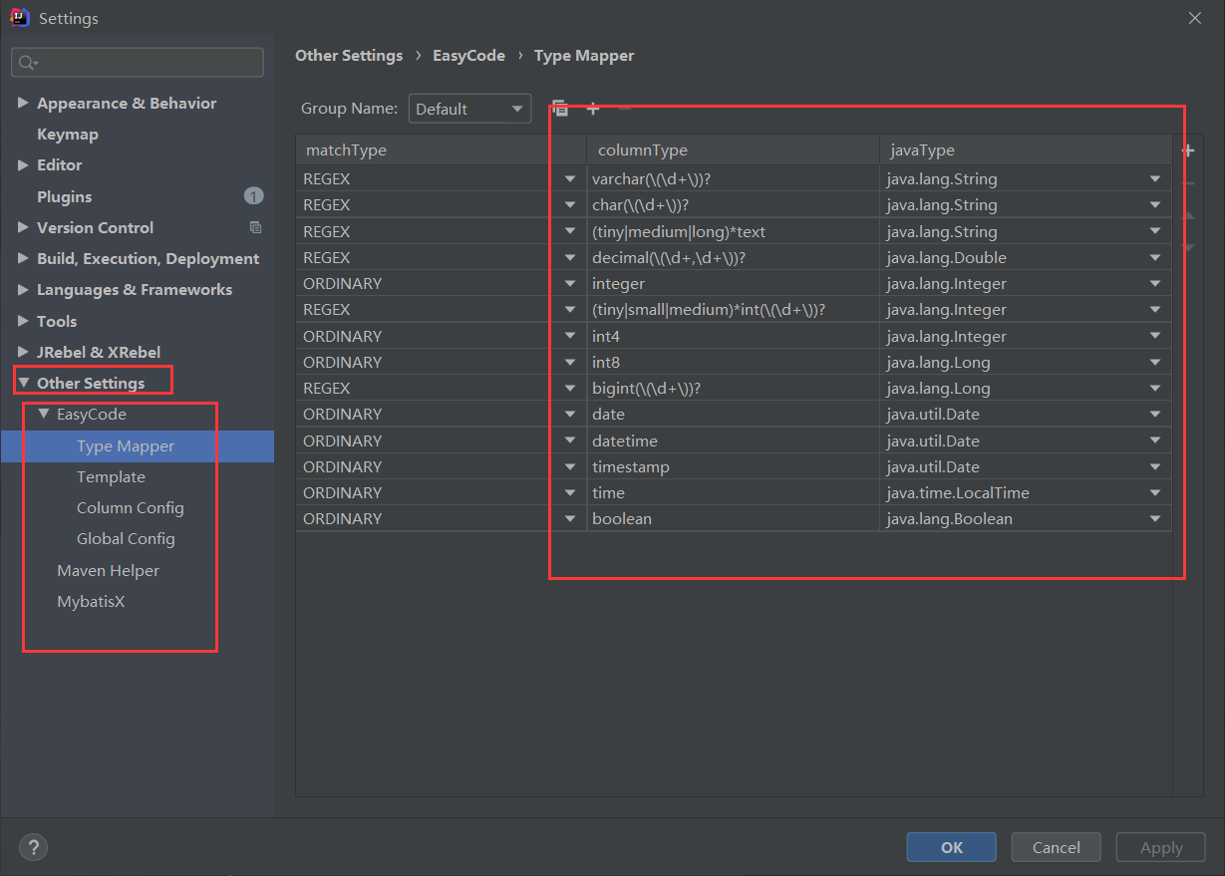Viewport: 1225px width, 876px height.
Task: Open the help question mark icon
Action: coord(33,848)
